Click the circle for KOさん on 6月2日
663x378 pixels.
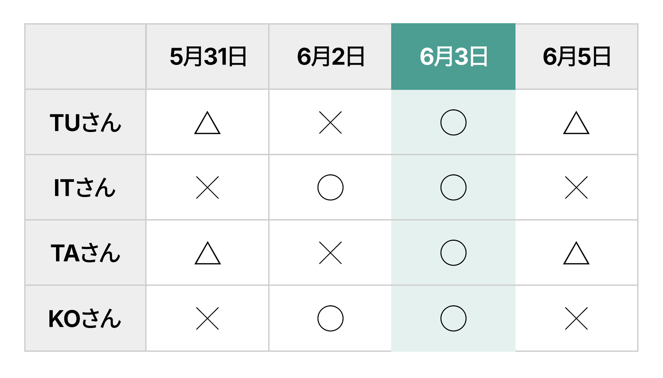(x=330, y=318)
